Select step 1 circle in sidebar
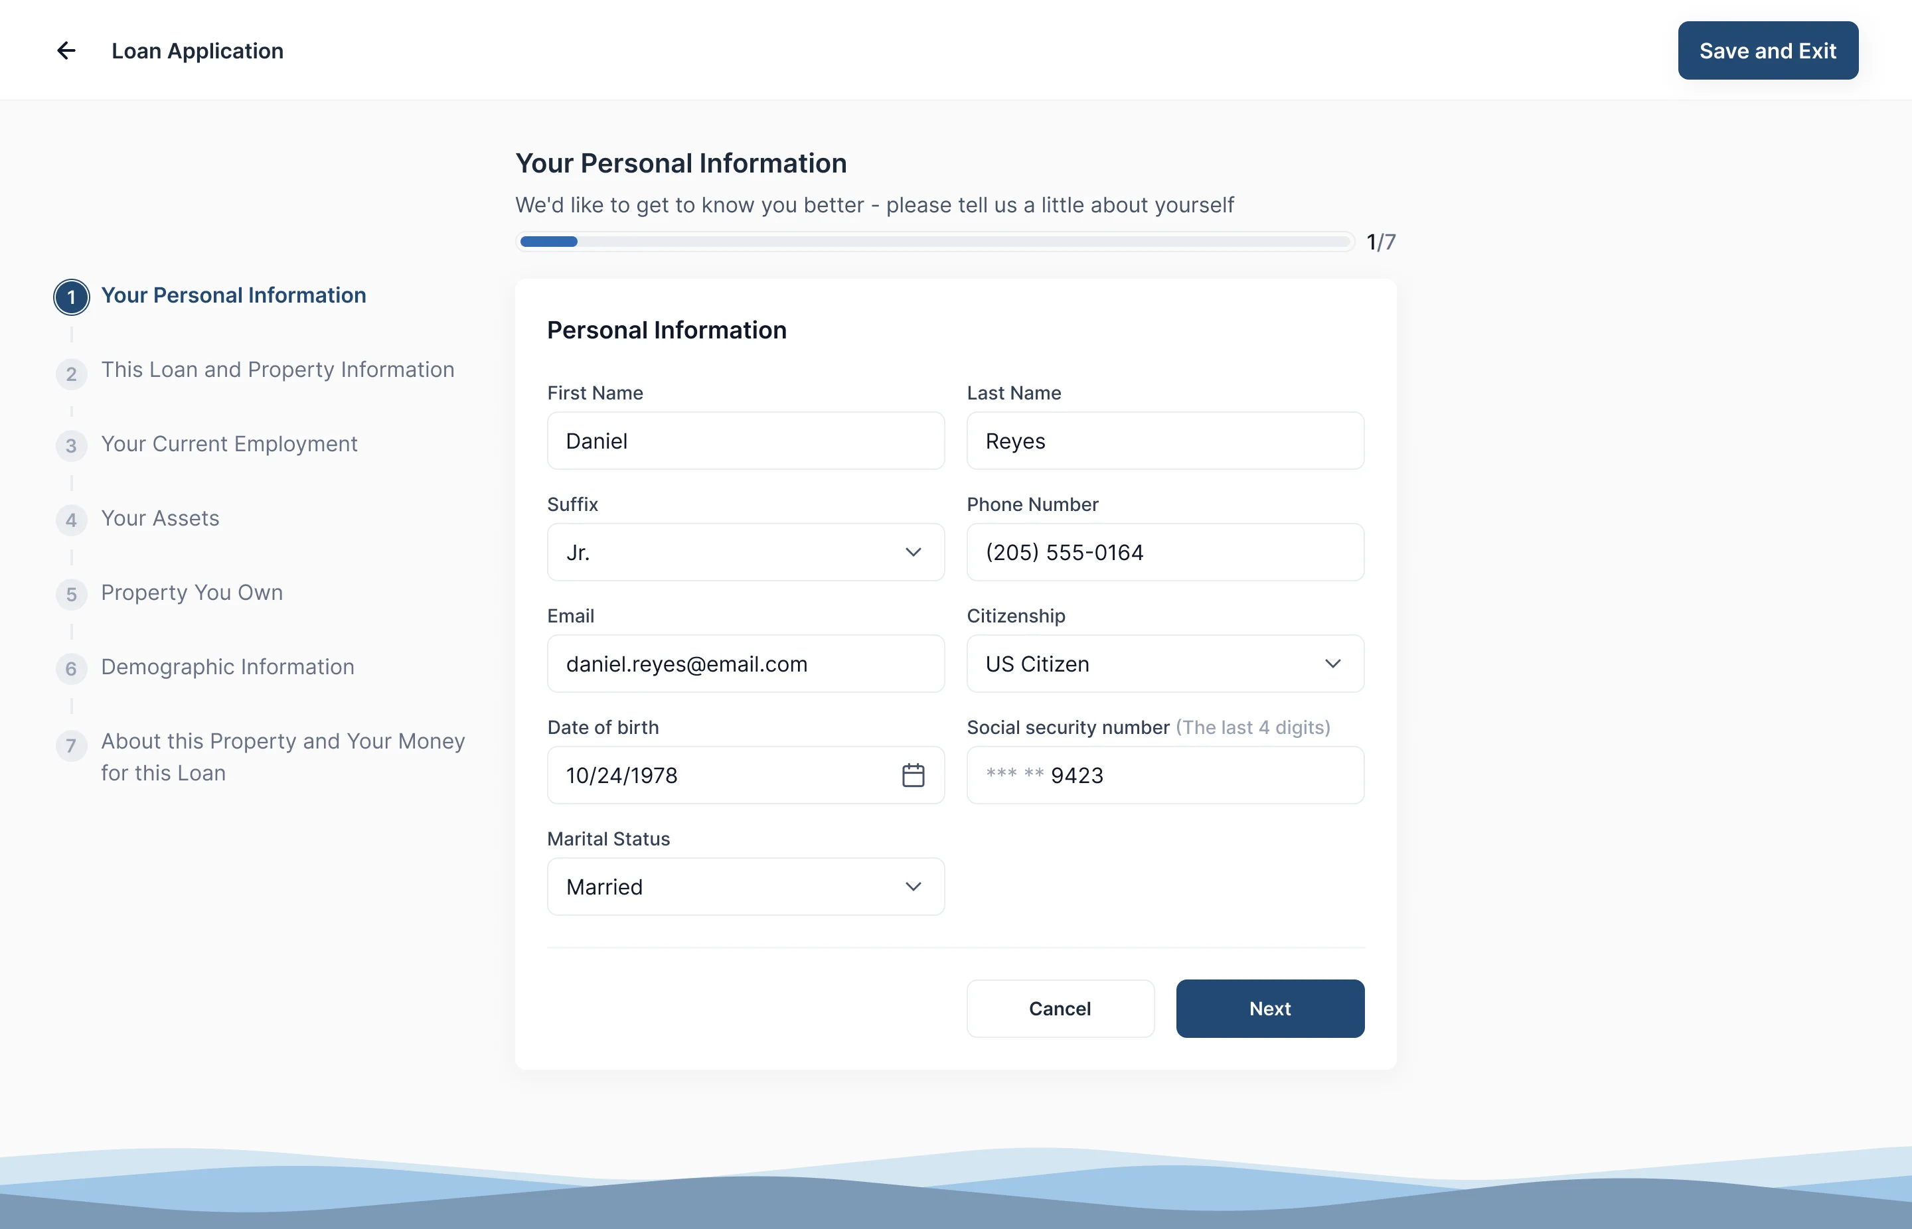Viewport: 1912px width, 1229px height. [x=71, y=297]
